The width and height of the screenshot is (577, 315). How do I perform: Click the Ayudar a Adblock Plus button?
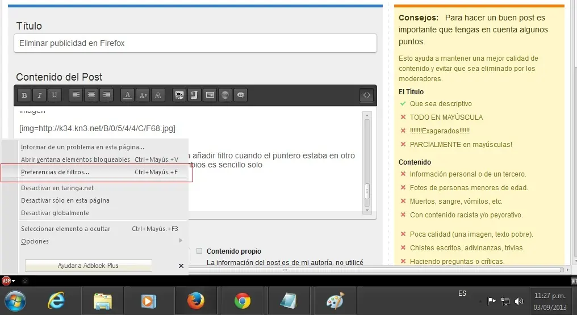[89, 266]
